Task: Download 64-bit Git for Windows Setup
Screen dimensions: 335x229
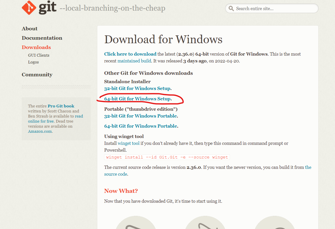Action: click(137, 99)
